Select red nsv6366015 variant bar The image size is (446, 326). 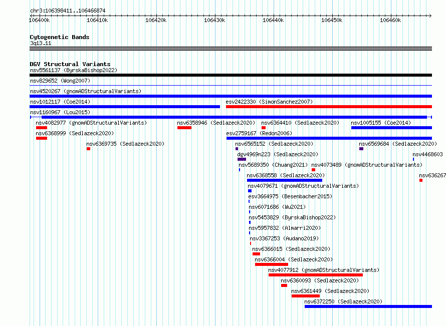256,254
